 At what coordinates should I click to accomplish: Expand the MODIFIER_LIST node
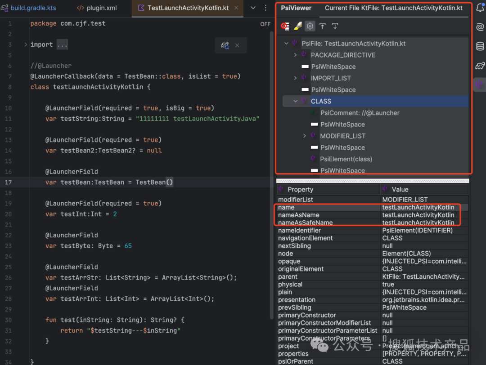coord(304,136)
